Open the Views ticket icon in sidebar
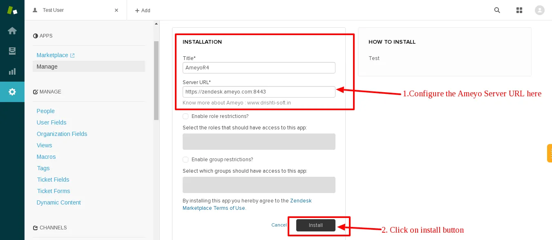This screenshot has width=552, height=240. [x=12, y=51]
